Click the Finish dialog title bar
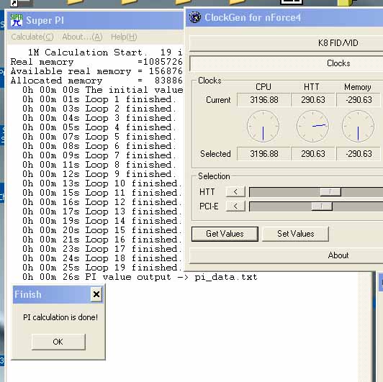This screenshot has height=382, width=383. [58, 294]
